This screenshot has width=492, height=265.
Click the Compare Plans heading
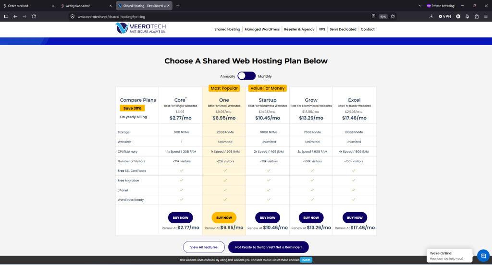(x=138, y=100)
